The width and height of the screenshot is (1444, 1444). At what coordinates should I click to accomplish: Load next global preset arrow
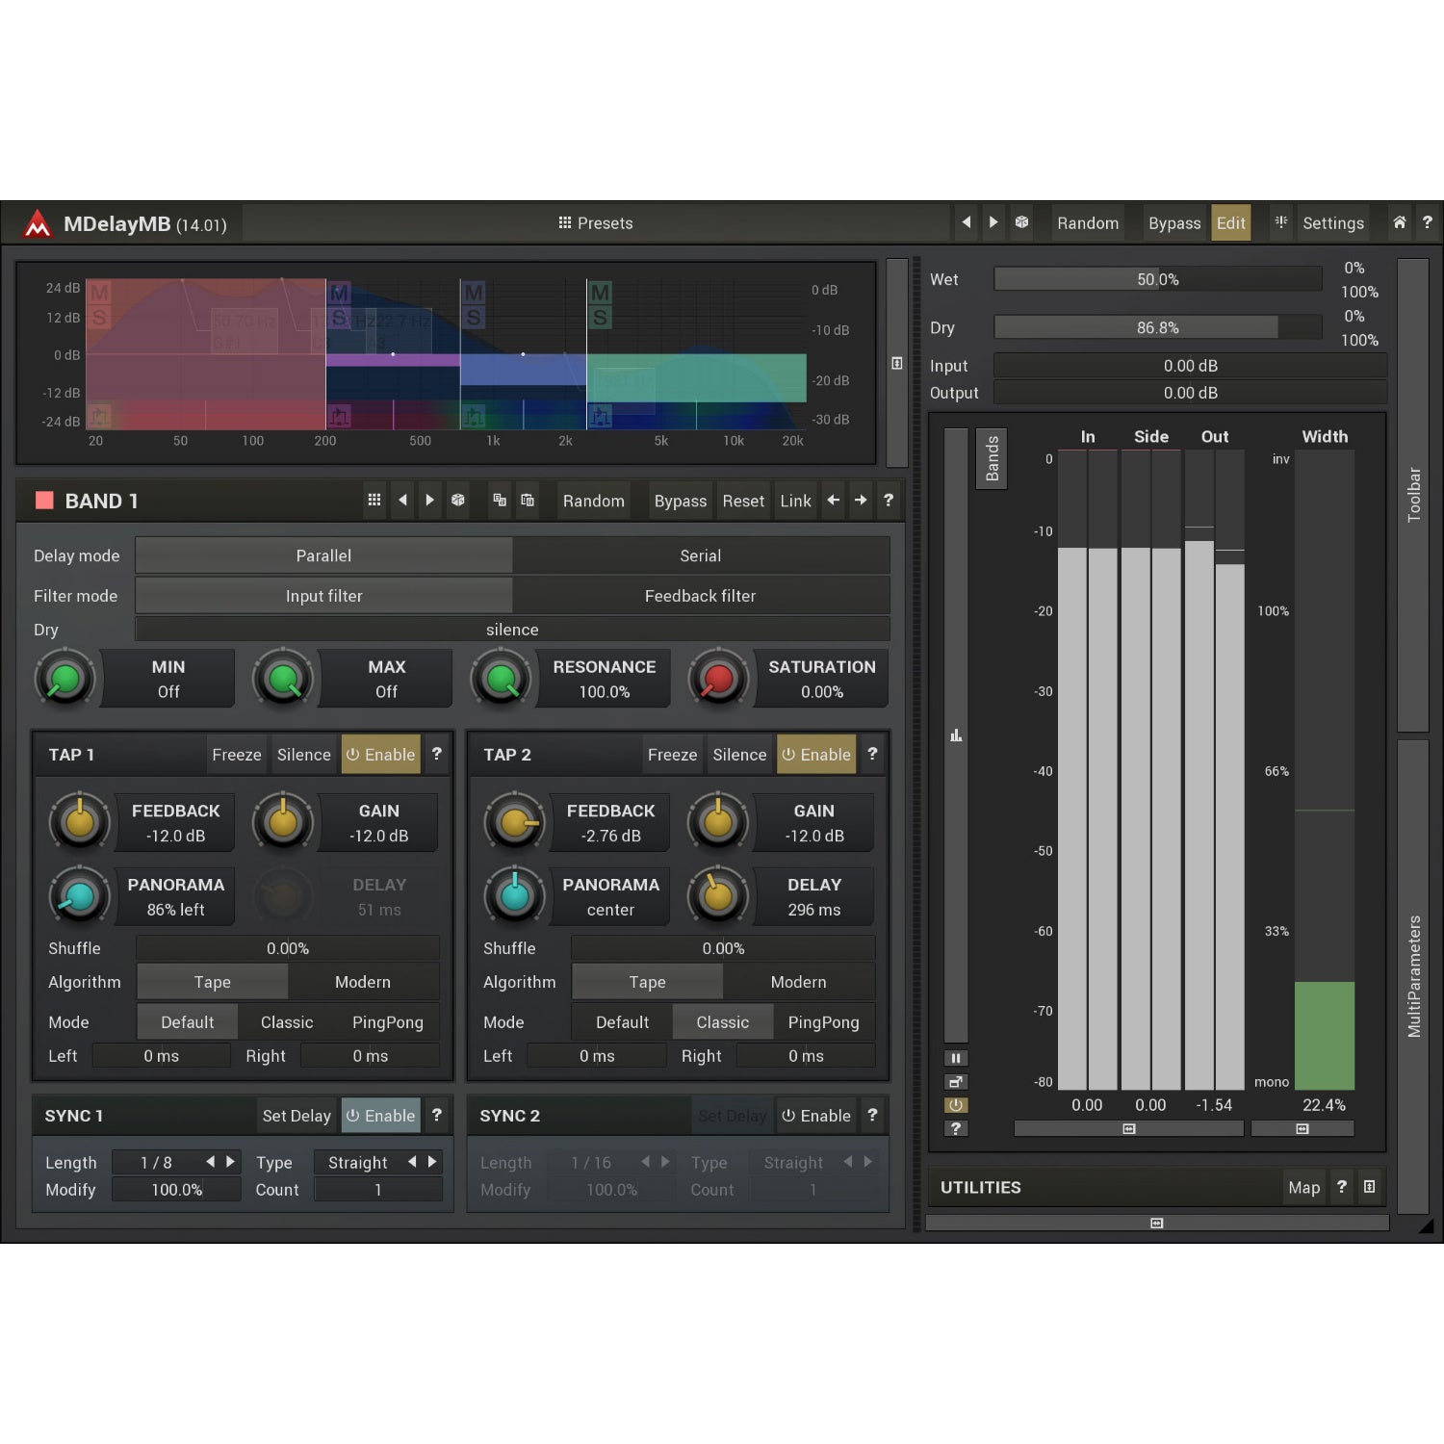pyautogui.click(x=993, y=222)
